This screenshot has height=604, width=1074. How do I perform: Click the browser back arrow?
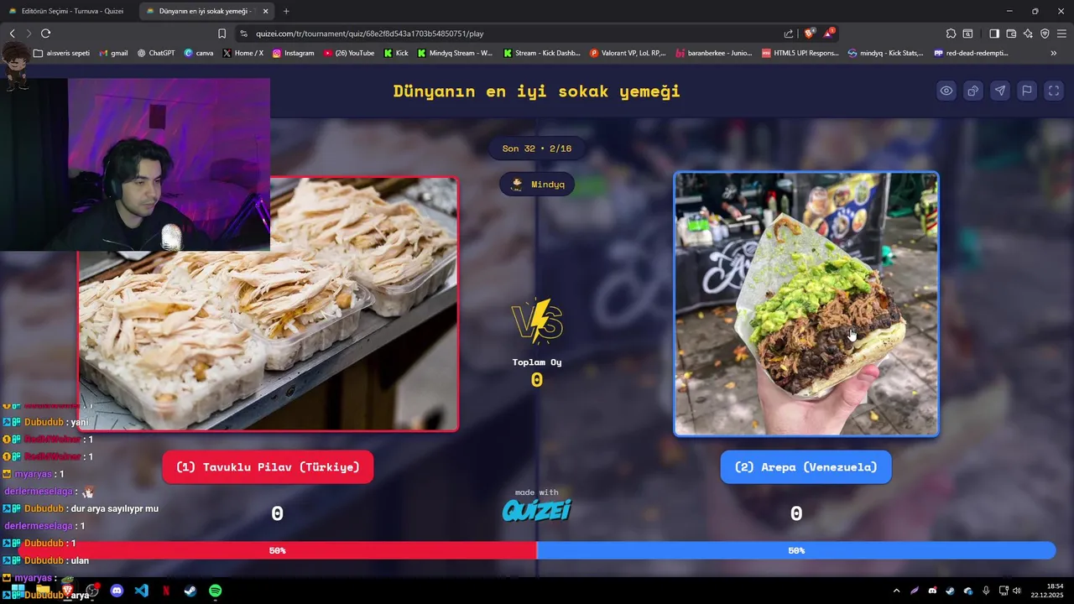[12, 34]
